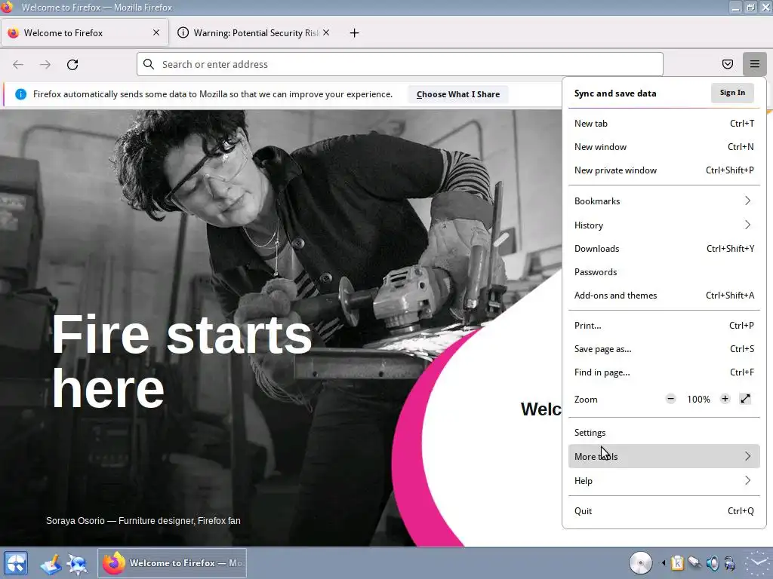The width and height of the screenshot is (773, 579).
Task: Switch to Warning: Potential Security Risk tab
Action: (254, 33)
